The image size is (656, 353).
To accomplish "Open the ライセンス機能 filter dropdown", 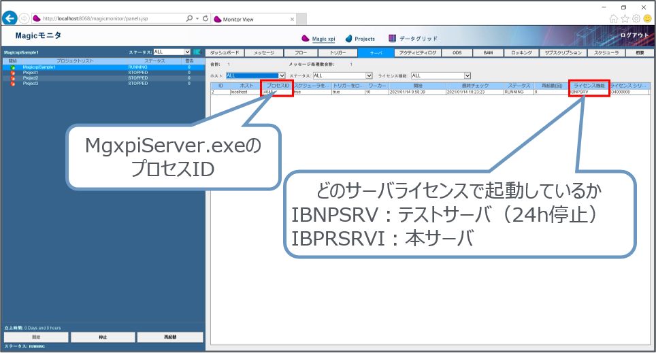I will tap(468, 75).
